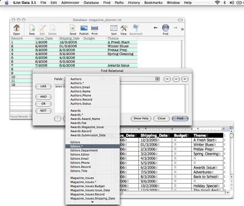Click the Bluetooth status icon
This screenshot has height=206, width=244.
[225, 3]
